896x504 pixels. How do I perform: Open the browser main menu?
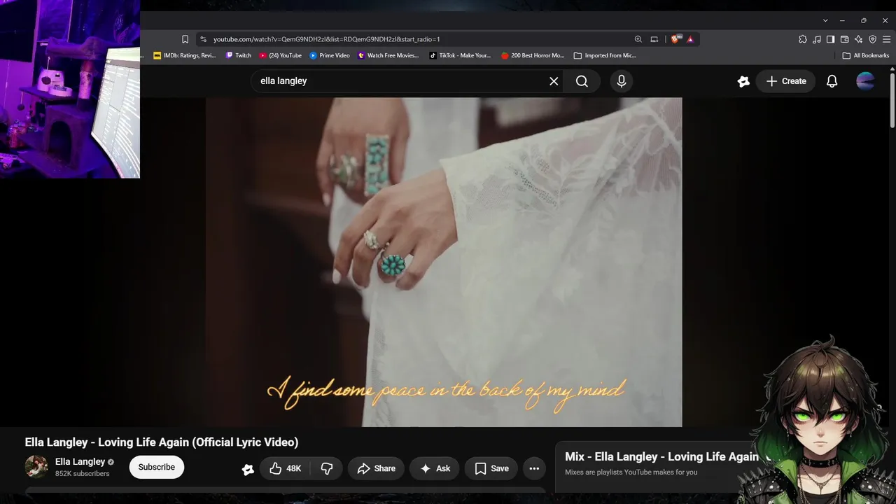887,39
